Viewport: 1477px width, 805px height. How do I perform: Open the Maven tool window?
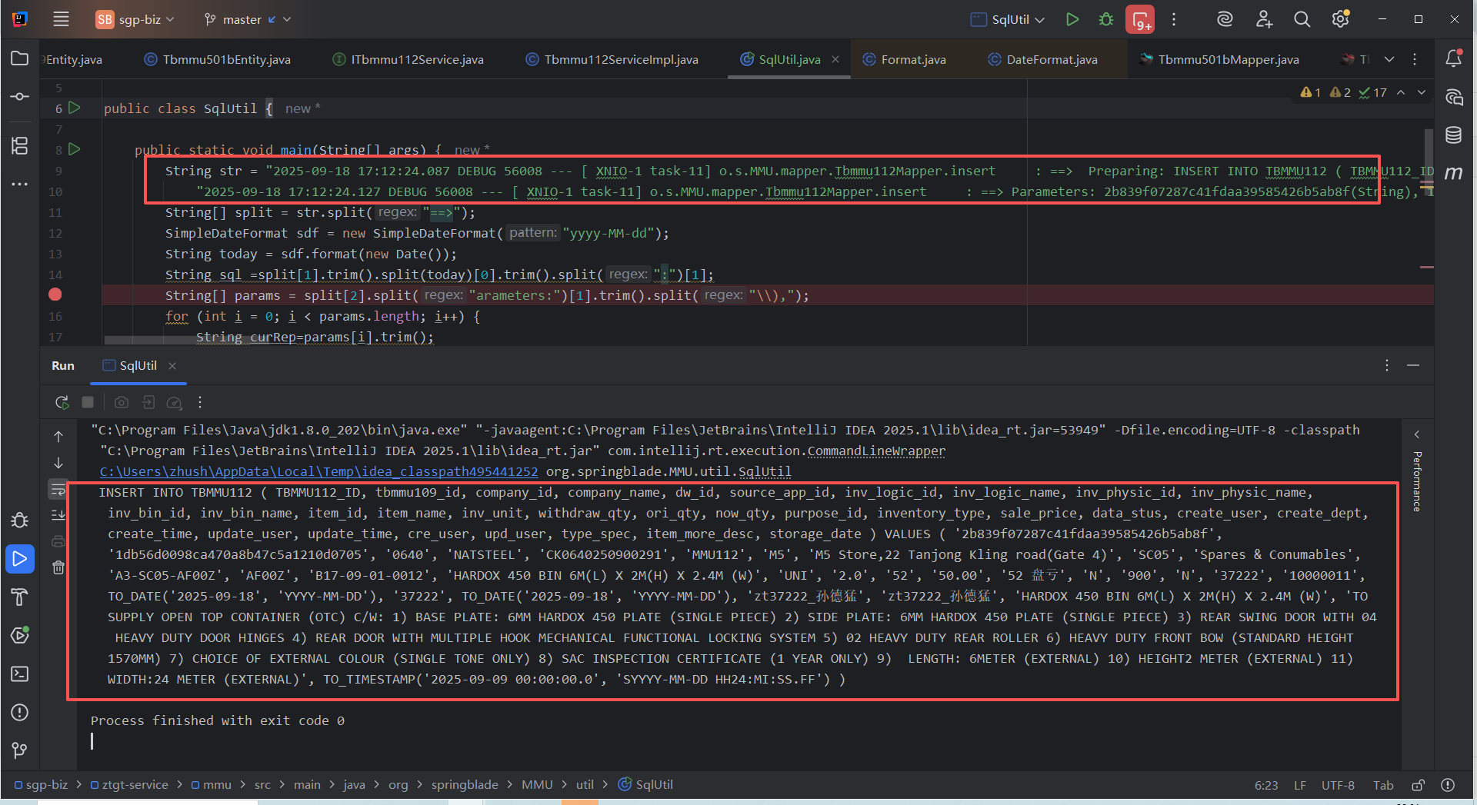(1453, 174)
